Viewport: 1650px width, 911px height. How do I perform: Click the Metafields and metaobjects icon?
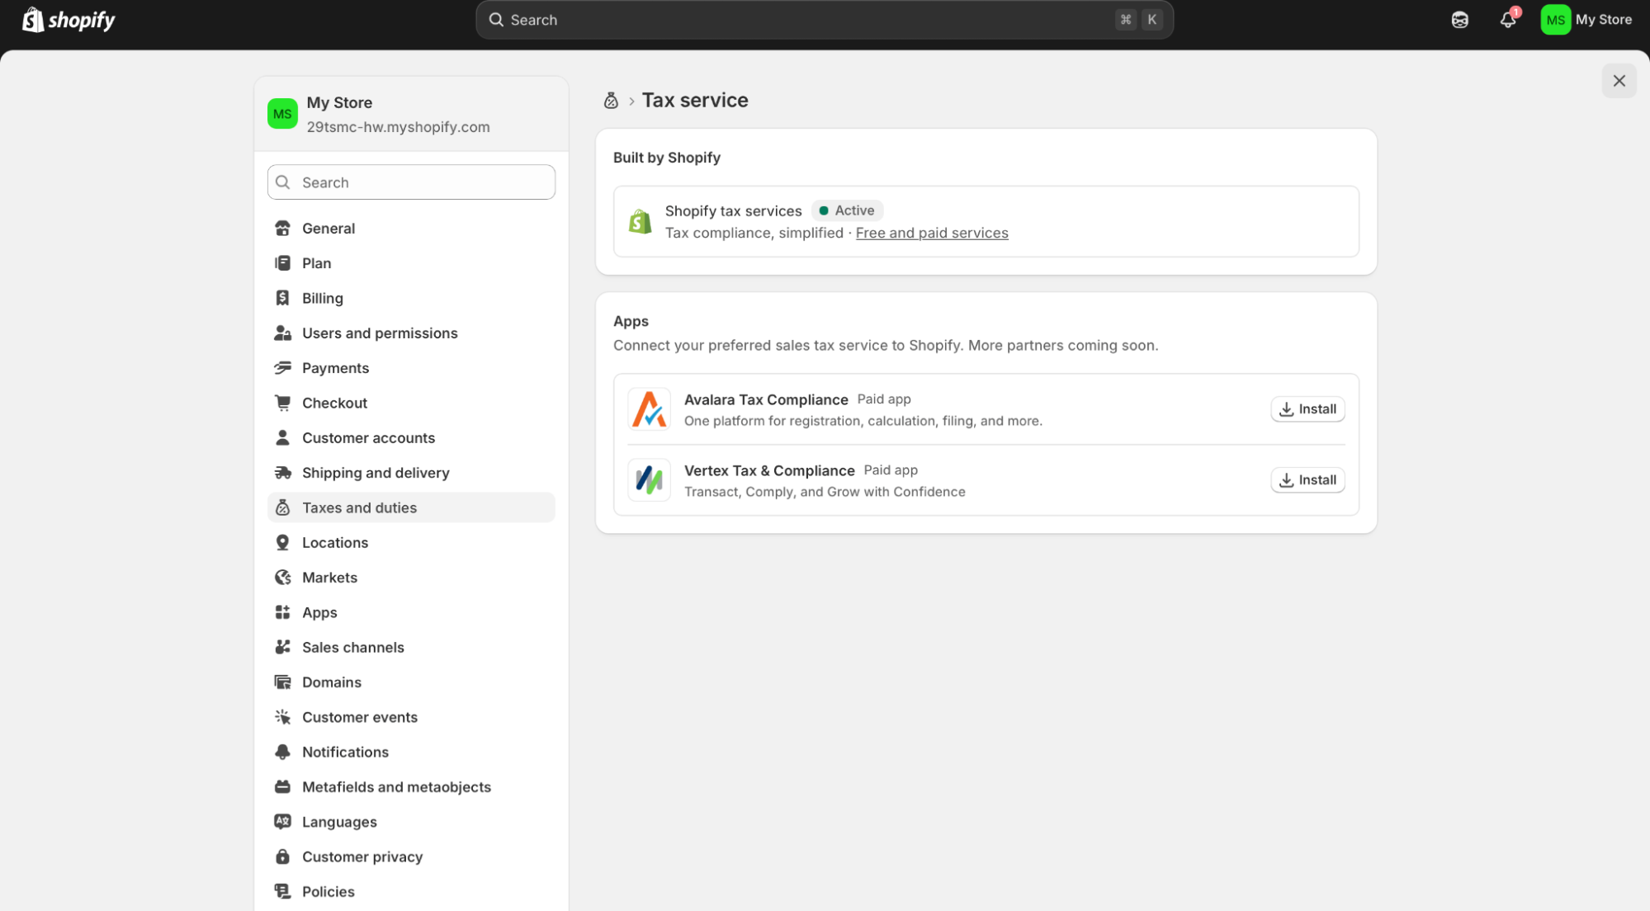click(x=282, y=787)
